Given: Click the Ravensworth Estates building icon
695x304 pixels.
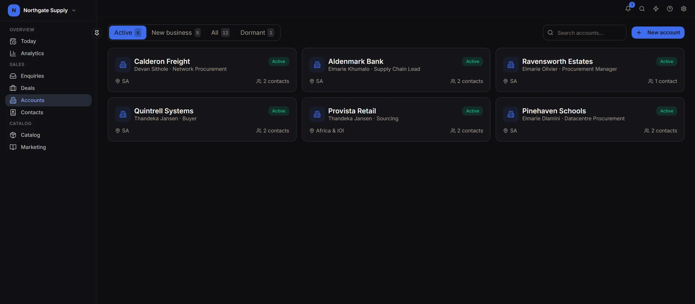Looking at the screenshot, I should (511, 65).
